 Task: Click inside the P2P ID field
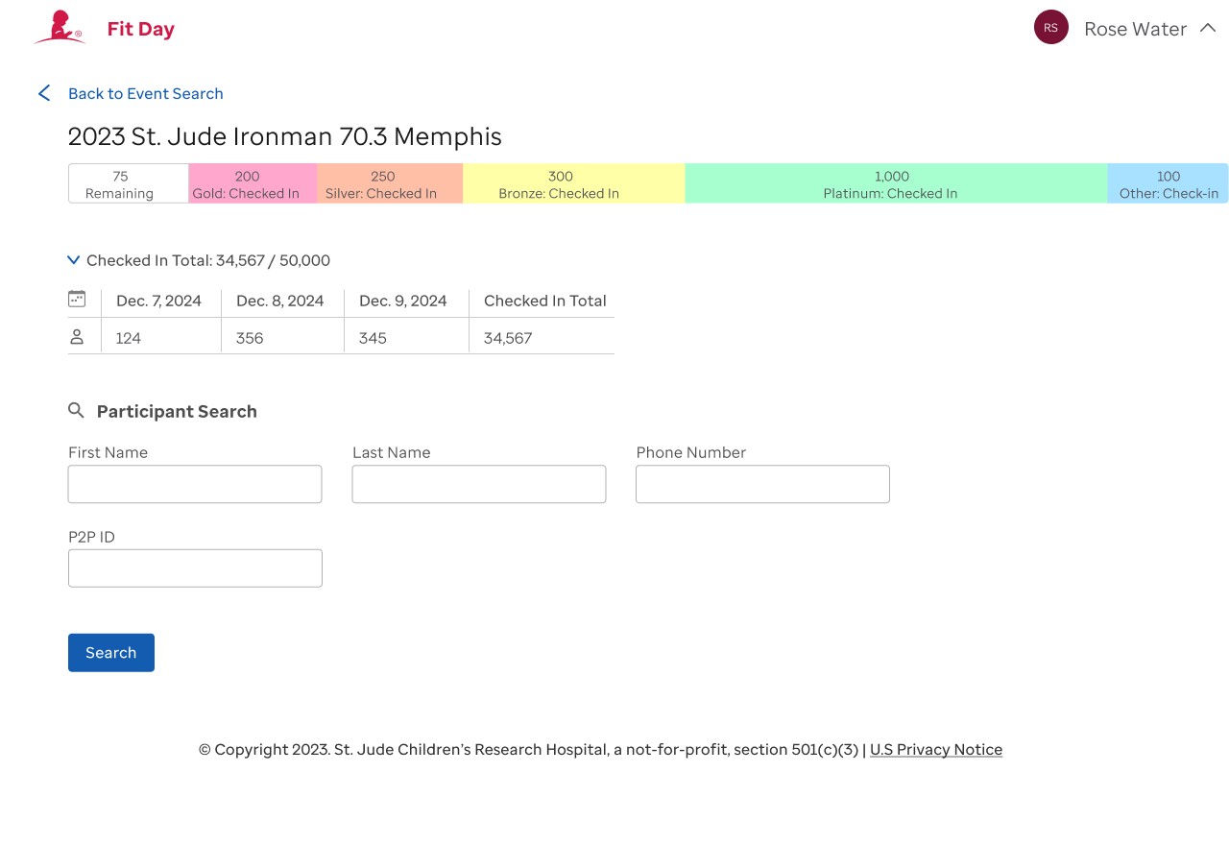pyautogui.click(x=194, y=567)
